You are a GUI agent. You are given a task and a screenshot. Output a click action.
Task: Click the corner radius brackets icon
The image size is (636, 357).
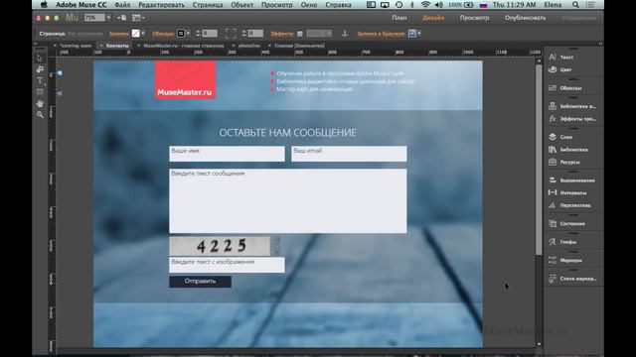coord(231,34)
